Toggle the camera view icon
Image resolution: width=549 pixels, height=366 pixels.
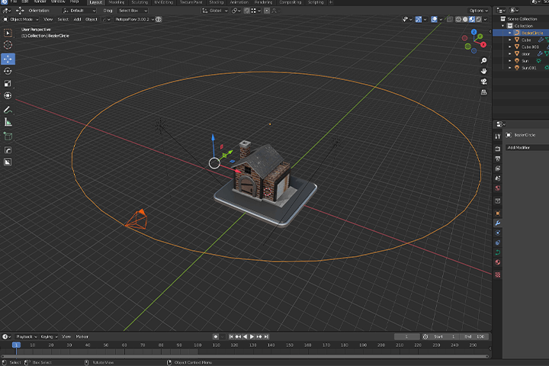pyautogui.click(x=484, y=82)
